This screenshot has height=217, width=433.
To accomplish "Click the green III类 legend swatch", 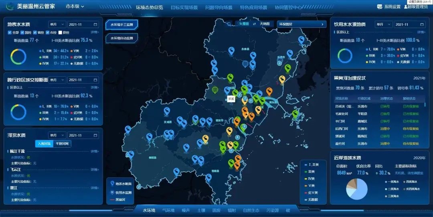I will pyautogui.click(x=306, y=171).
